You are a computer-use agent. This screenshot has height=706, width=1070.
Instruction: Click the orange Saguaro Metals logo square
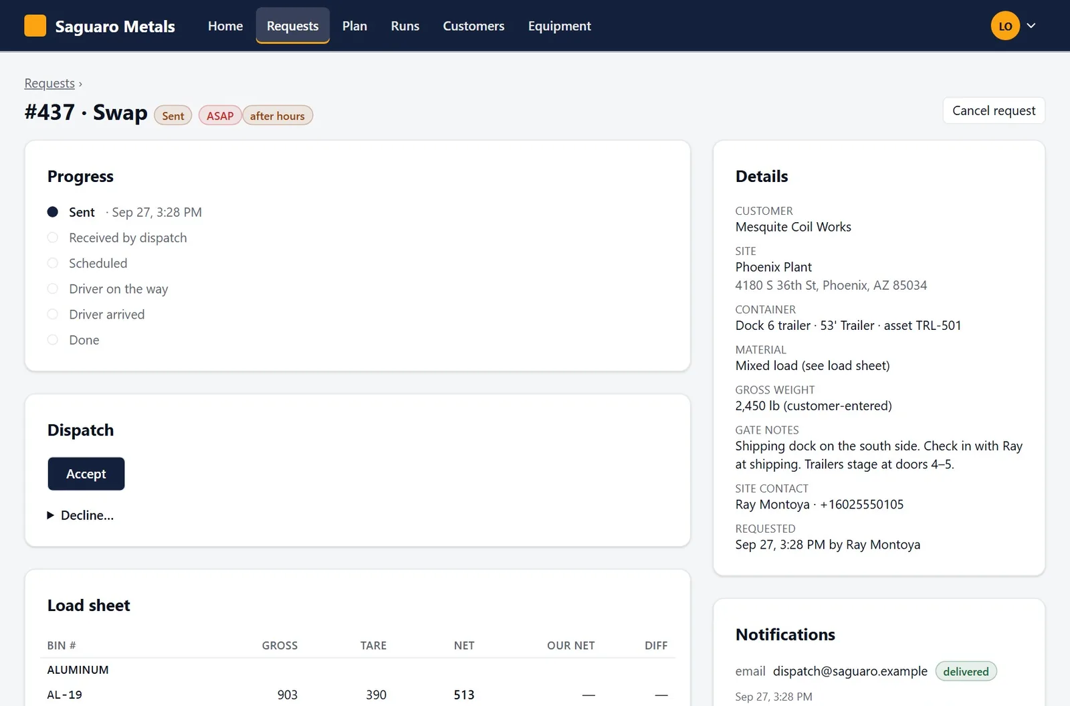[35, 26]
